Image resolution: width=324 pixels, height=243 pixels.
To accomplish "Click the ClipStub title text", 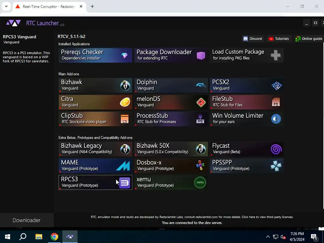I will [x=72, y=115].
